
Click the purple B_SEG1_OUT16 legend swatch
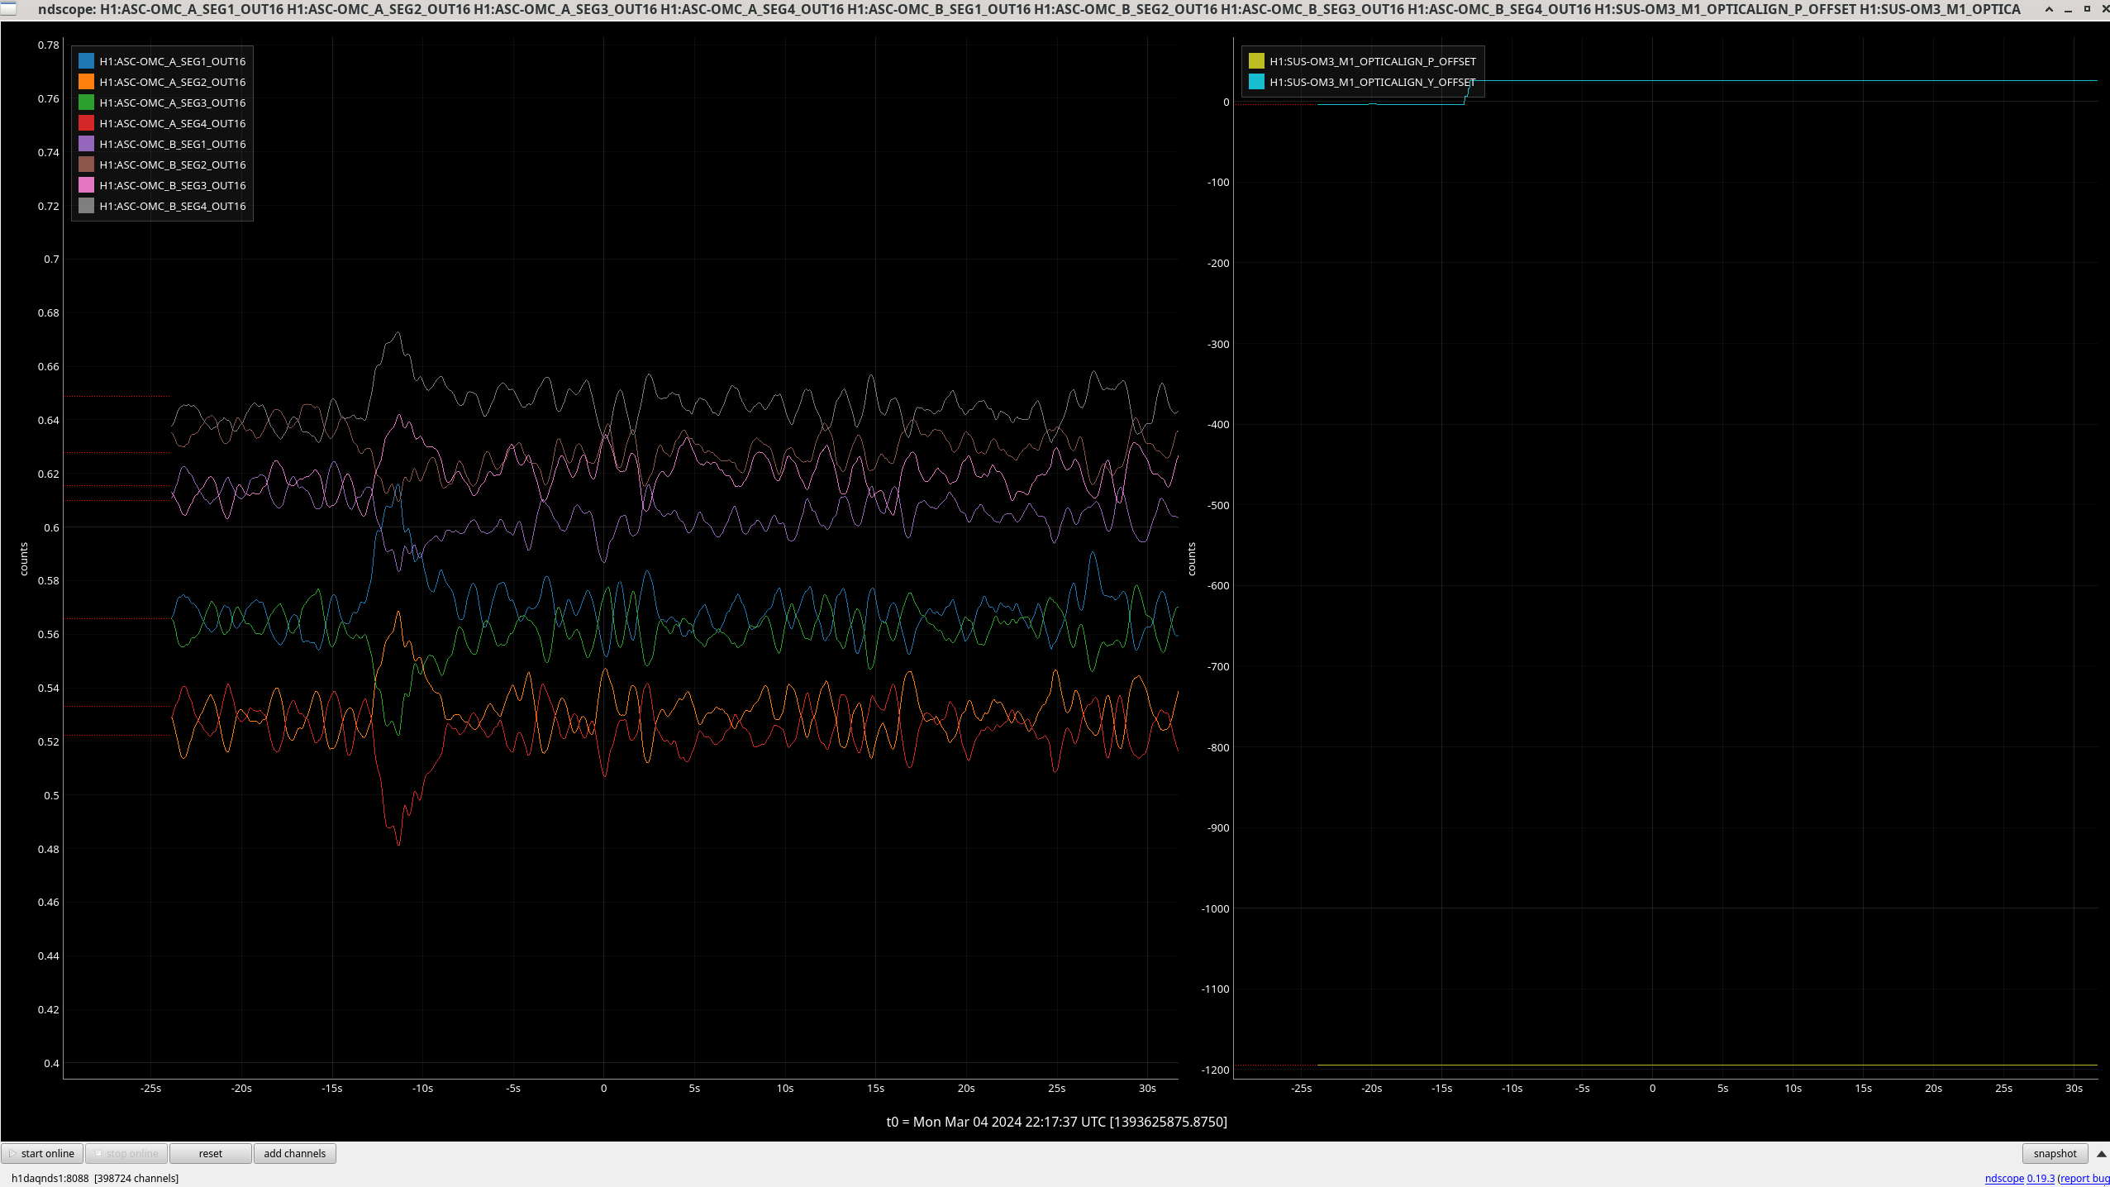click(x=86, y=144)
